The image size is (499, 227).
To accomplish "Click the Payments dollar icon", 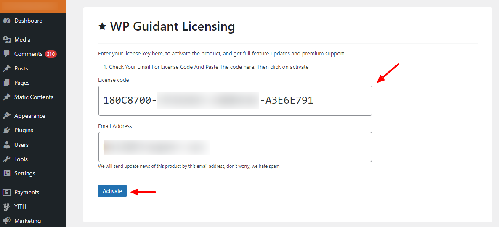I will pyautogui.click(x=7, y=192).
